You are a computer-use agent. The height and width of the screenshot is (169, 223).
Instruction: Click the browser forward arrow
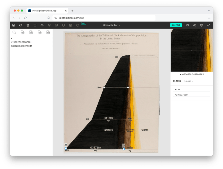[20, 18]
